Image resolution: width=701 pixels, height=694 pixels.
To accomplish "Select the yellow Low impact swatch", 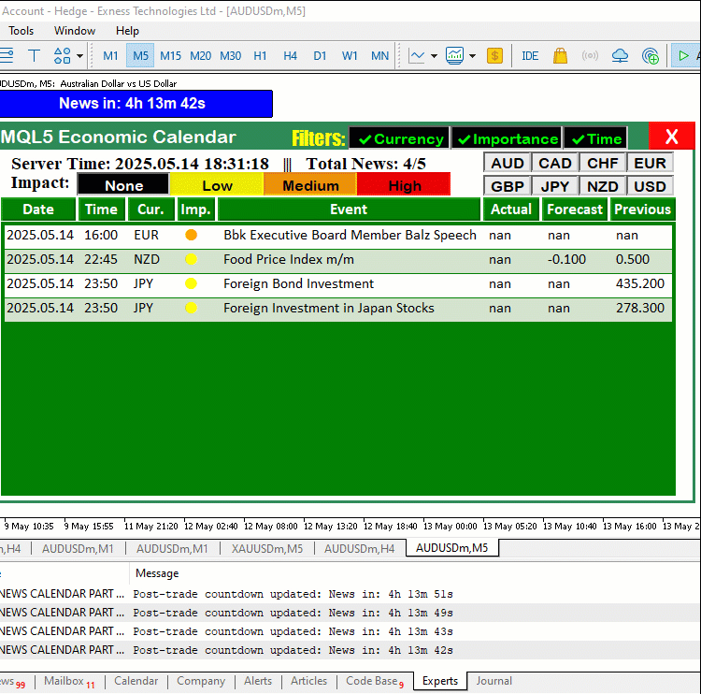I will click(217, 184).
